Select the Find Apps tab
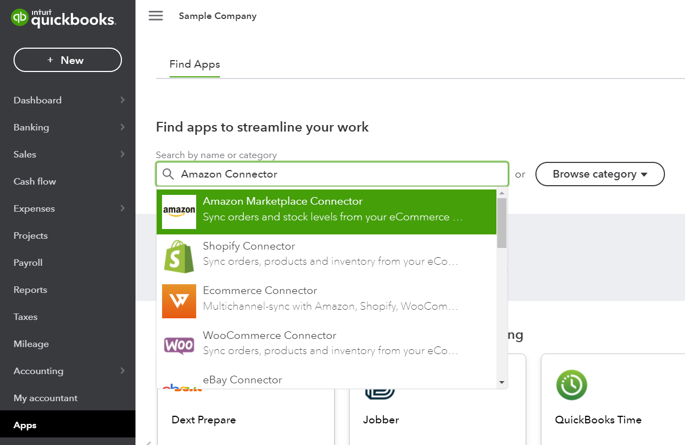This screenshot has height=445, width=685. (x=195, y=64)
